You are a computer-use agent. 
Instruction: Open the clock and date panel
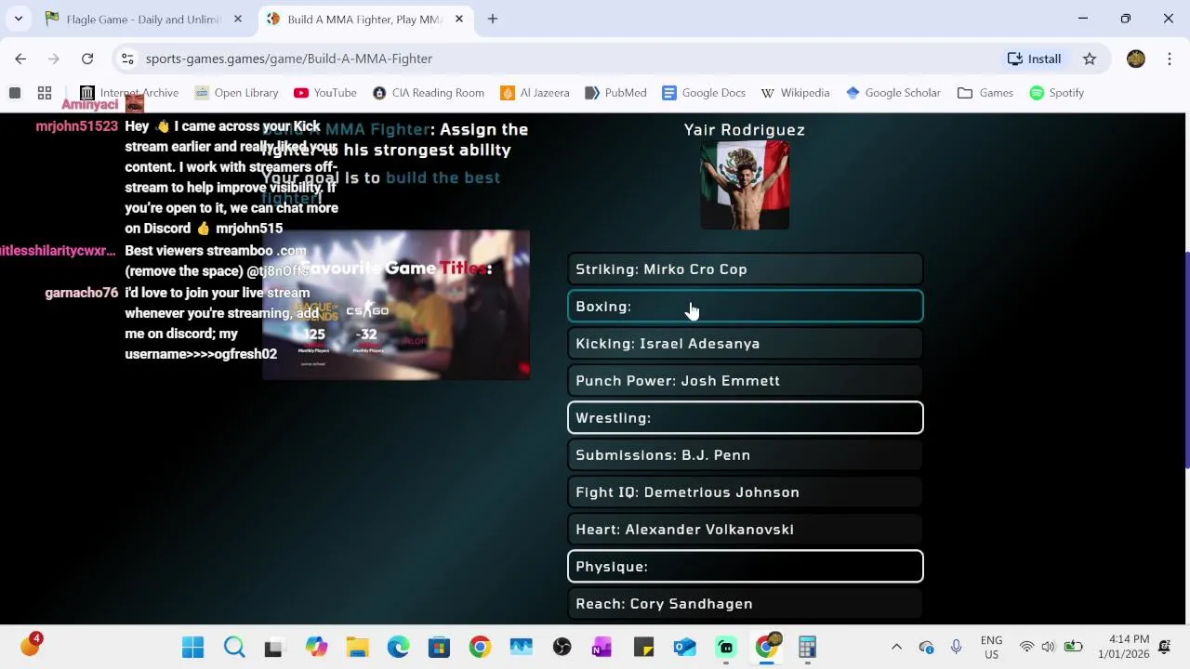[x=1123, y=648]
